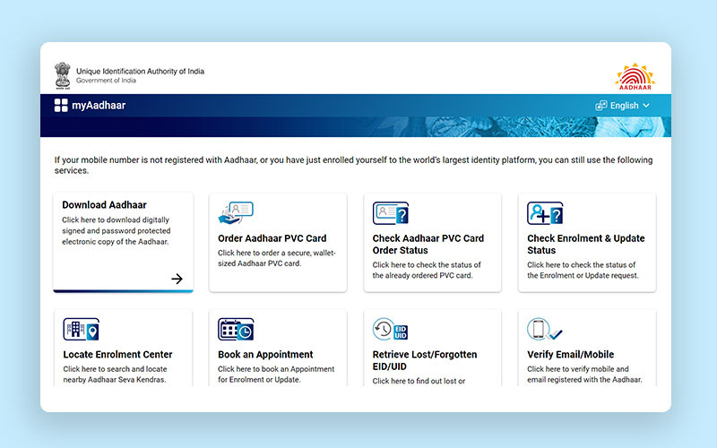Viewport: 717px width, 448px height.
Task: Click the Locate Enrolment Center building icon
Action: pyautogui.click(x=81, y=329)
